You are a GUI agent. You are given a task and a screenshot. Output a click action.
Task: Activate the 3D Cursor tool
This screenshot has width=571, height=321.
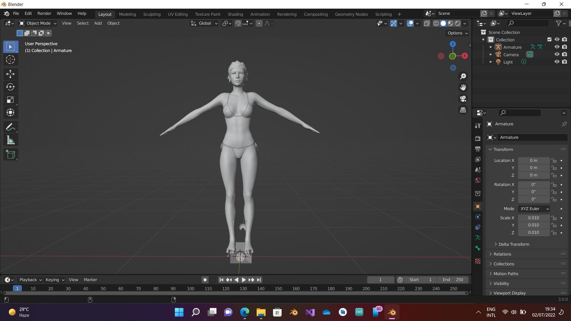point(10,60)
